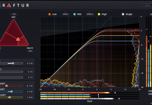Click the 8.2dB slider knob
Screen dimensions: 152x105
13,63
